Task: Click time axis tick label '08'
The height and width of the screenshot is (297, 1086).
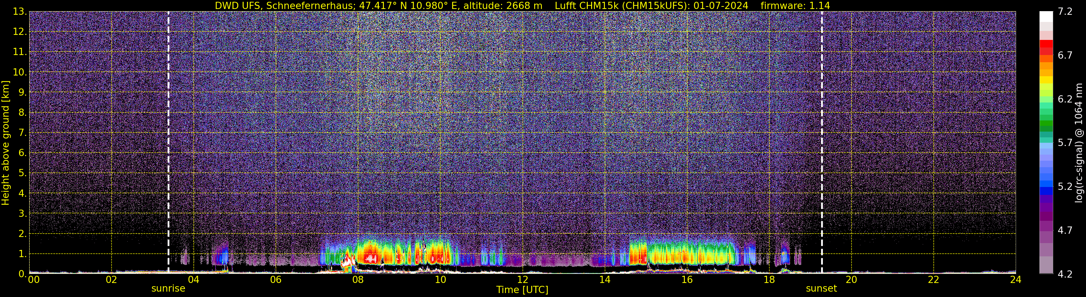Action: [358, 280]
